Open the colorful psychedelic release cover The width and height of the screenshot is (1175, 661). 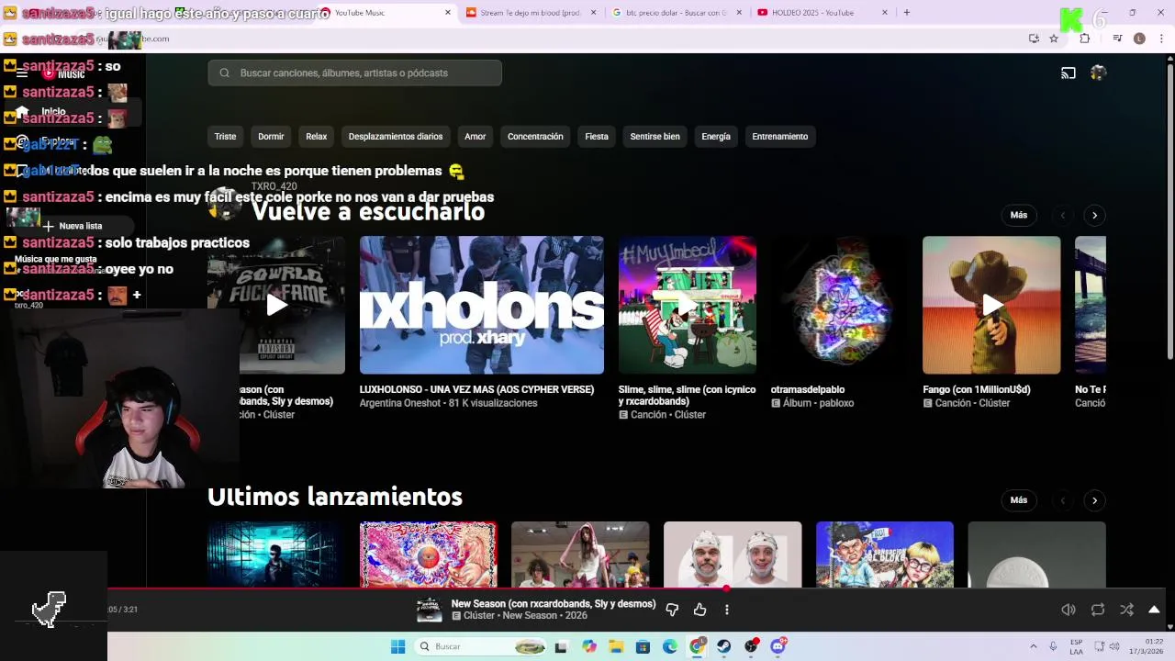pos(429,555)
